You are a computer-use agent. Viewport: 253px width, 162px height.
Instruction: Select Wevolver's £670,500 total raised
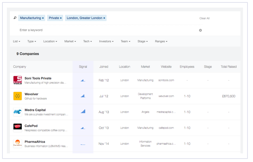(228, 96)
